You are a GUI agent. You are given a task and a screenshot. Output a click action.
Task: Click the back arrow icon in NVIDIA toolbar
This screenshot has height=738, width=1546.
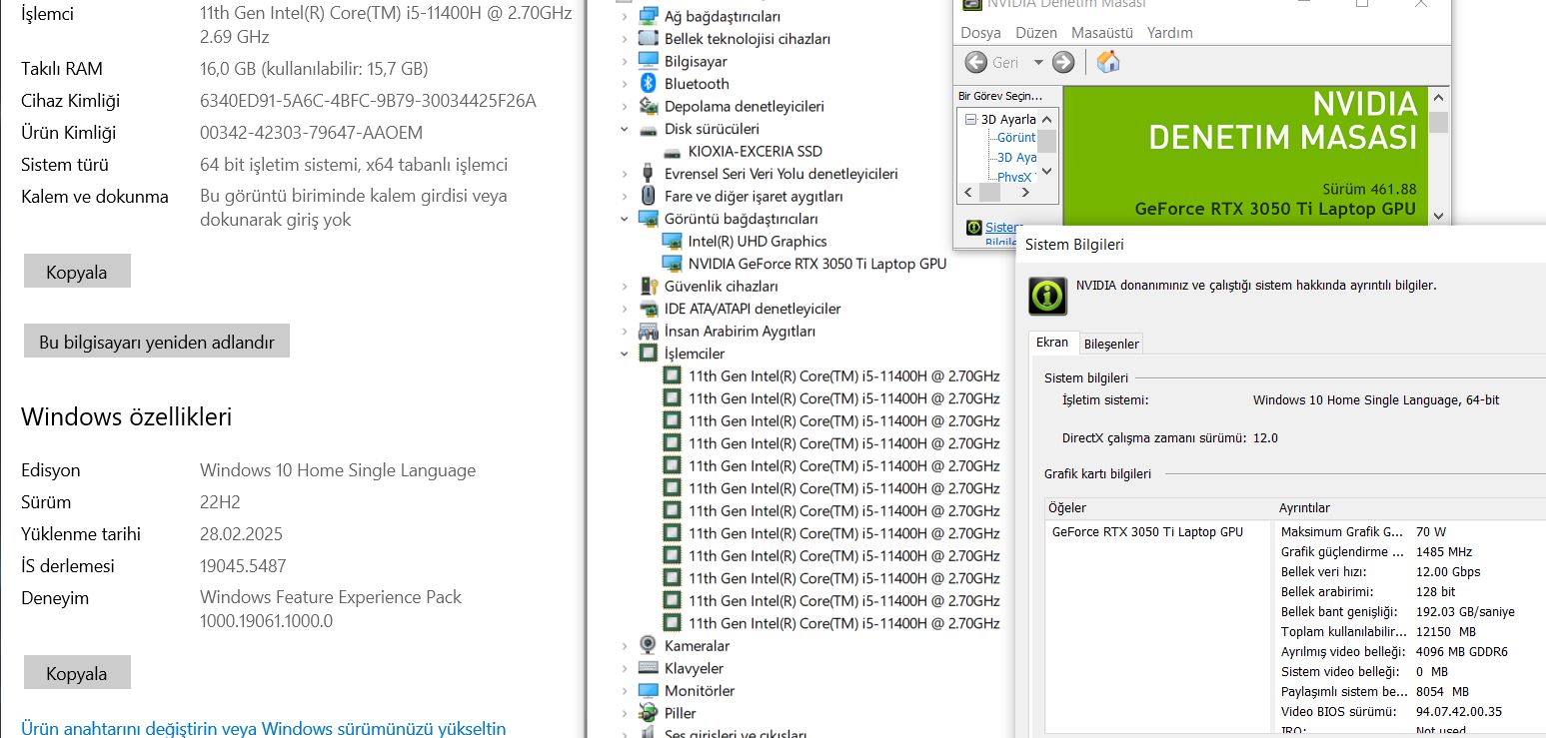[976, 62]
